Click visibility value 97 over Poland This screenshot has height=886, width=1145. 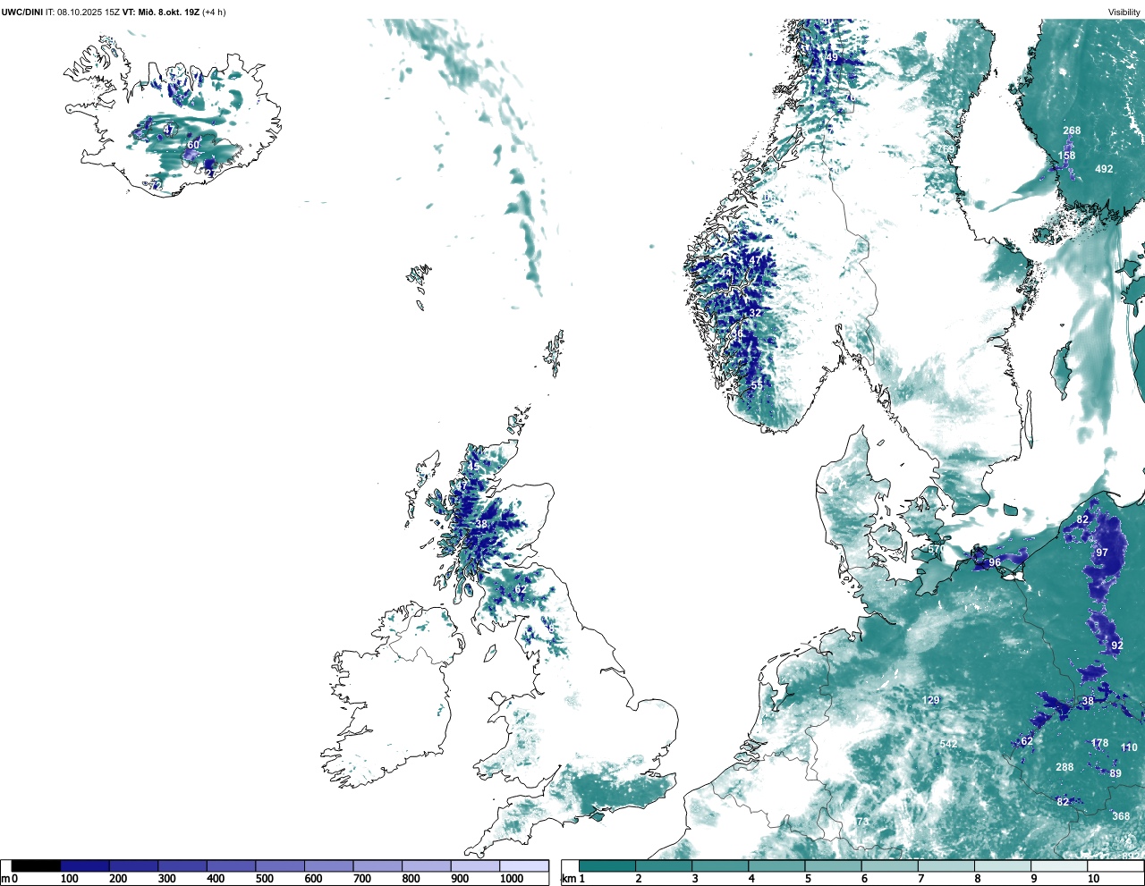click(1102, 553)
